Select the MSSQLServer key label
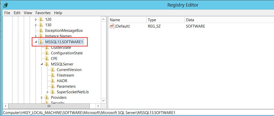Viewport: 274px width, 116px height. (x=62, y=64)
